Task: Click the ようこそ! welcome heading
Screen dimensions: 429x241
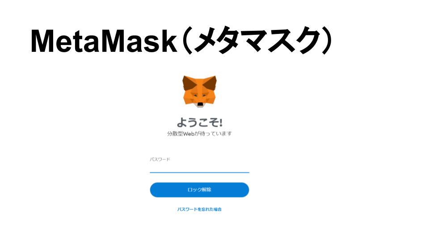Action: [x=199, y=122]
